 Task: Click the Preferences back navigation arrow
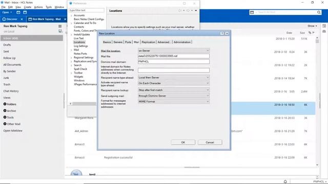tap(180, 10)
